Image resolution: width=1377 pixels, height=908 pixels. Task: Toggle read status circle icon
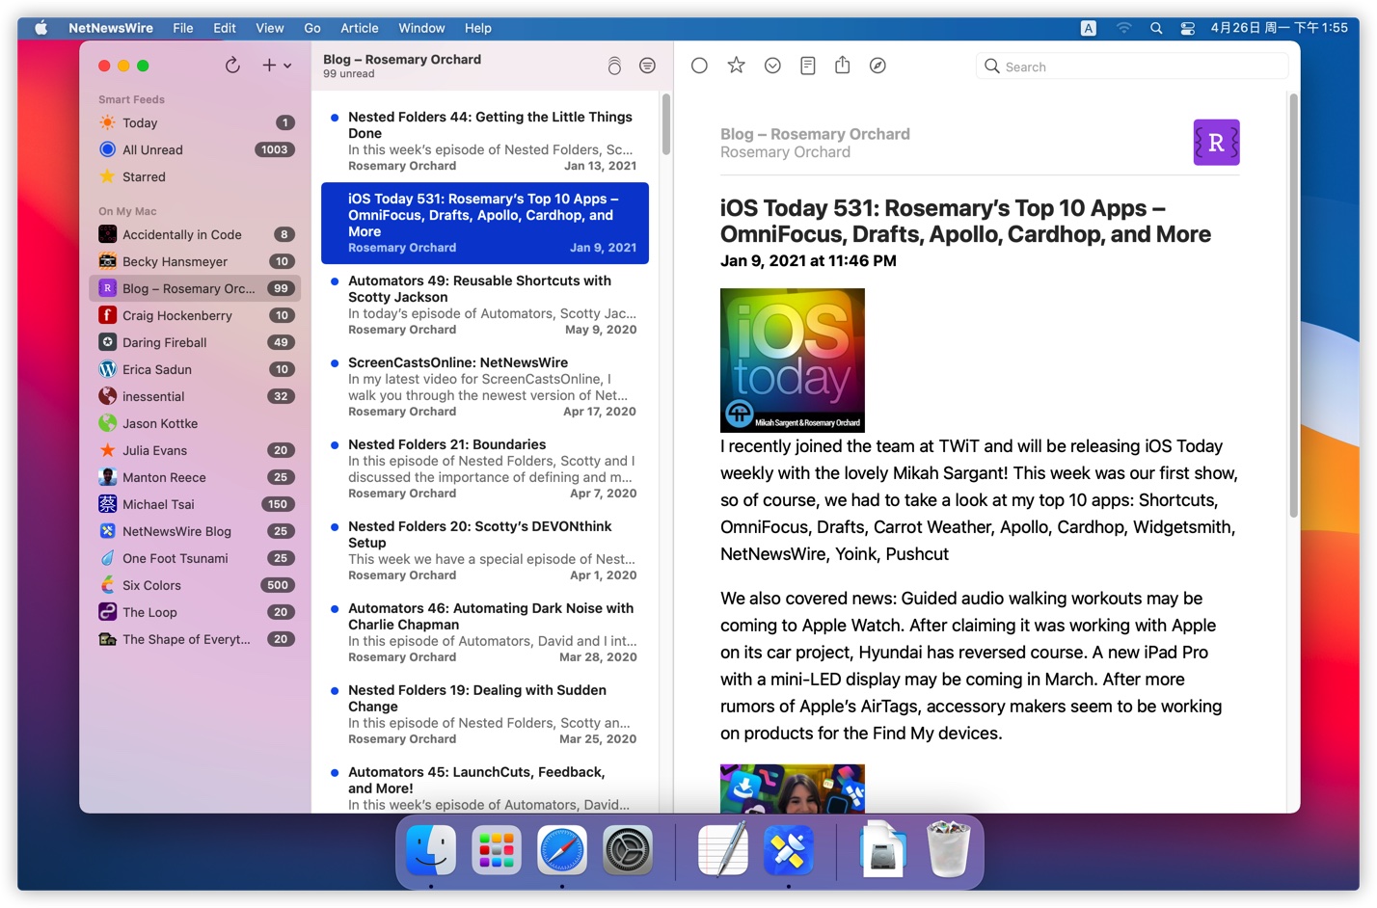pyautogui.click(x=700, y=66)
